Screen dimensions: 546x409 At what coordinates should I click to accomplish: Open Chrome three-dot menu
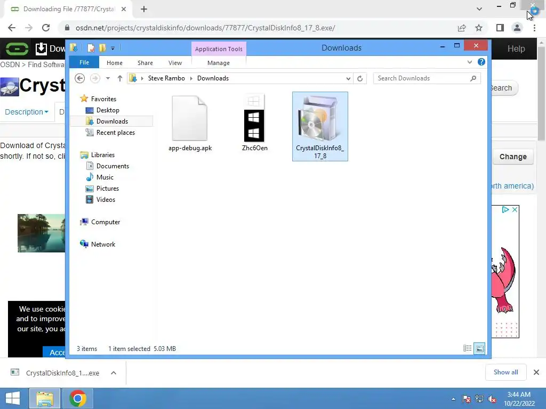[534, 28]
